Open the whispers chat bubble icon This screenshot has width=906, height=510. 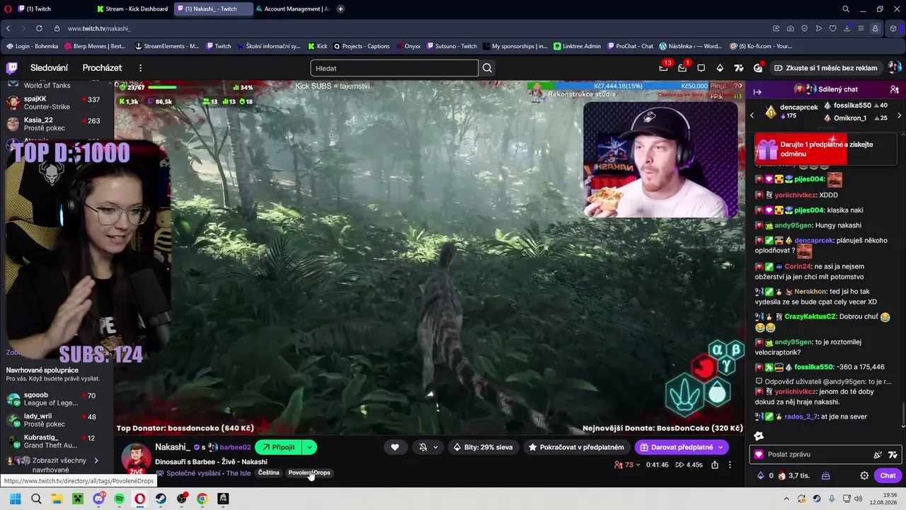(x=701, y=68)
